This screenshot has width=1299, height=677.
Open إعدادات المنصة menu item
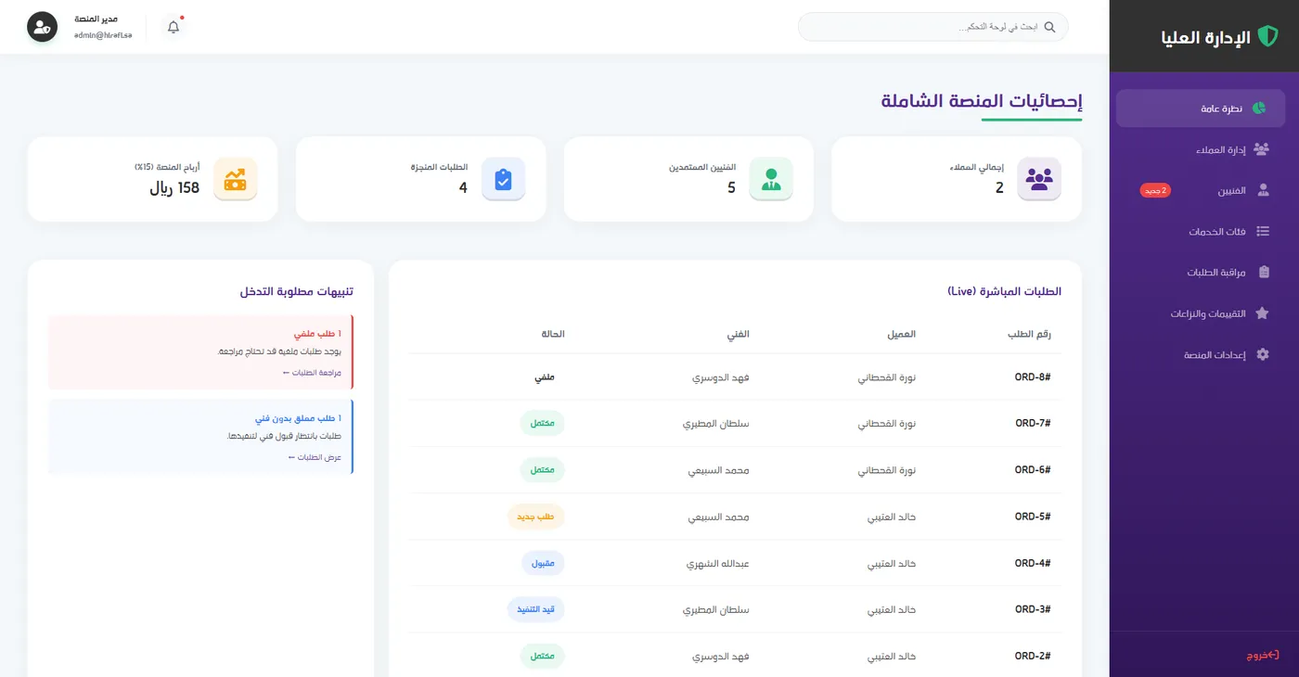(1201, 354)
